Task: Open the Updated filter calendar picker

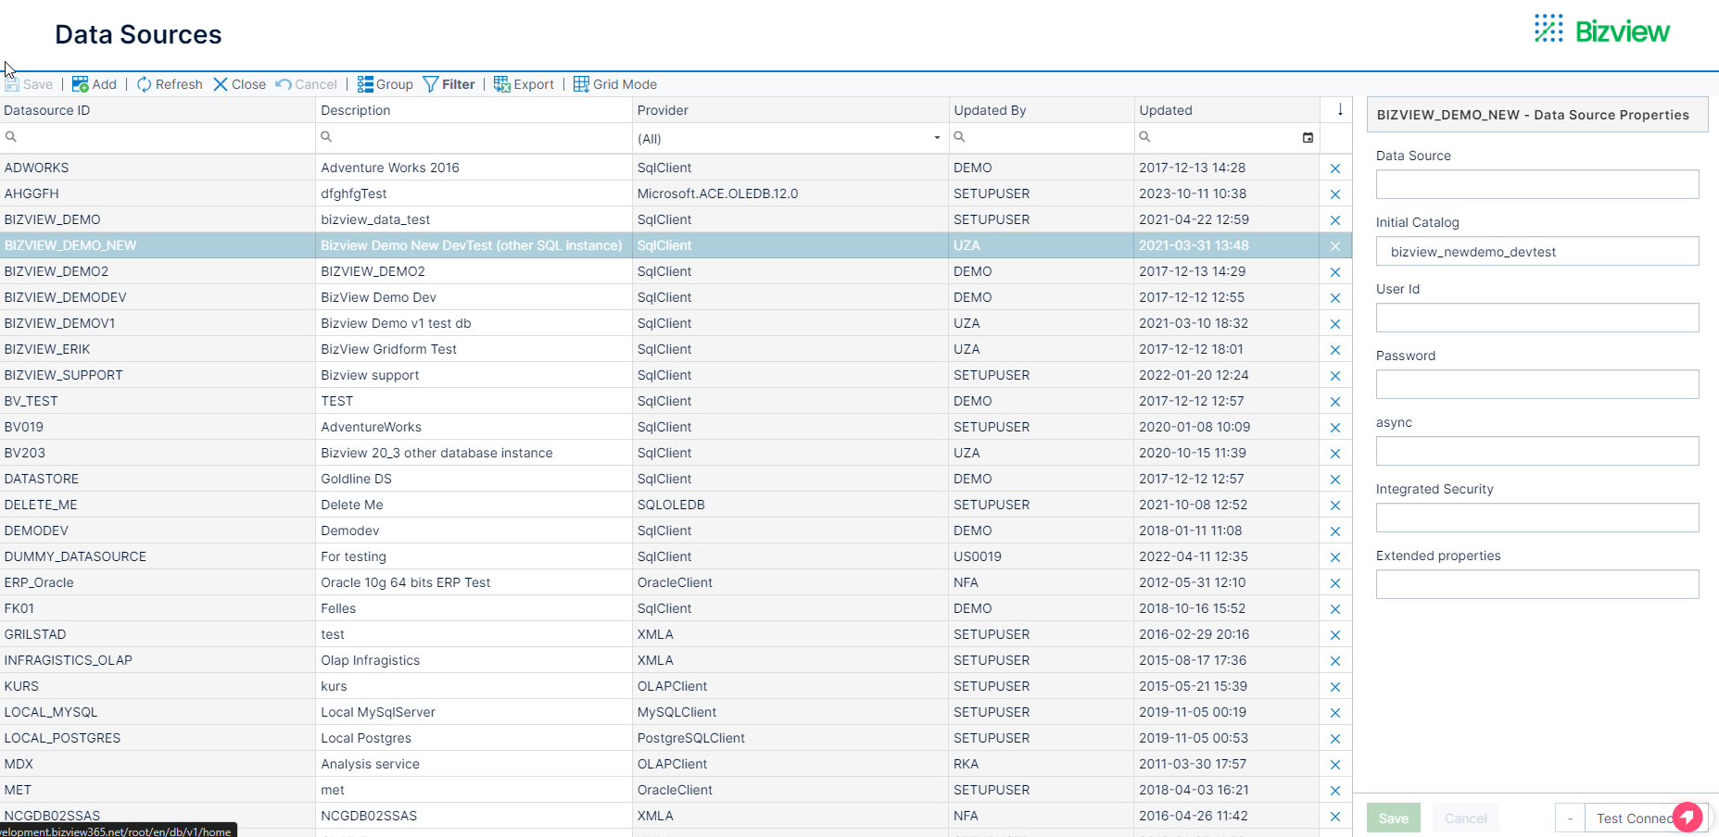Action: point(1308,138)
